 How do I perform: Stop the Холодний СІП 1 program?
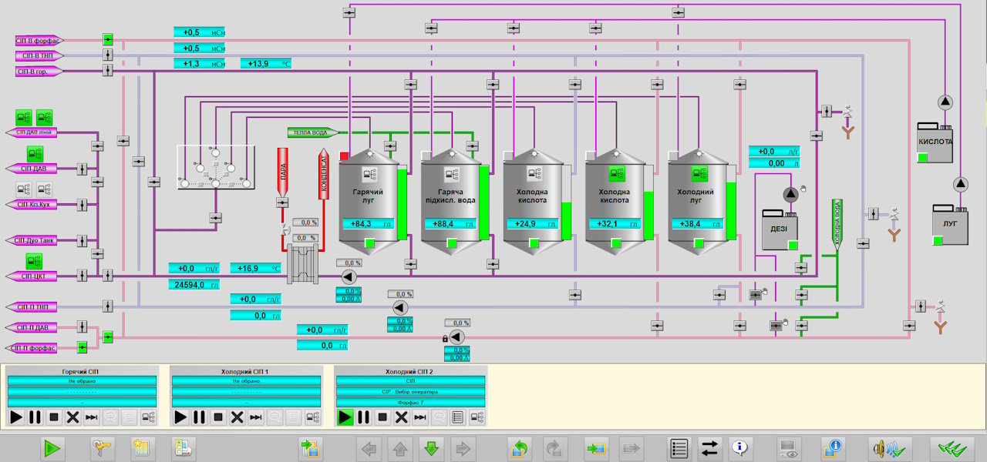click(218, 417)
